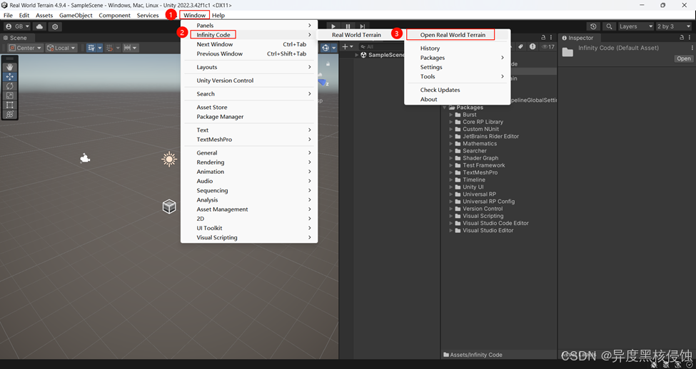Click the Pause button
696x369 pixels.
348,26
